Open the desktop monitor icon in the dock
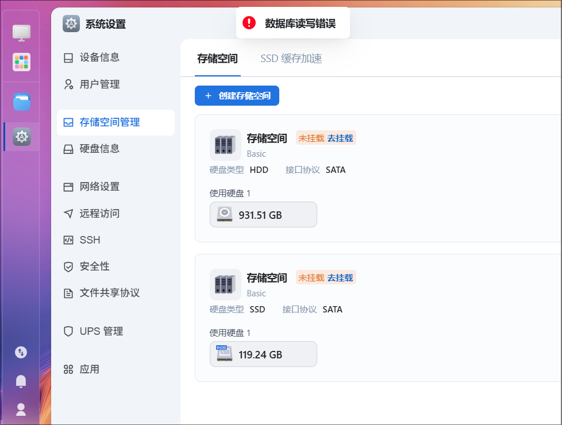This screenshot has width=562, height=425. click(21, 33)
